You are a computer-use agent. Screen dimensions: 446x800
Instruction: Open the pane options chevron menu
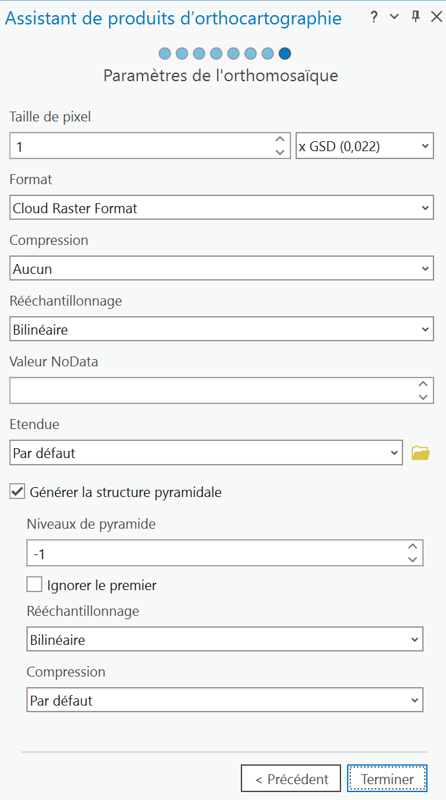[x=395, y=17]
